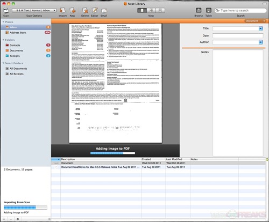This screenshot has height=222, width=269.
Task: Click the search field
Action: [x=240, y=11]
